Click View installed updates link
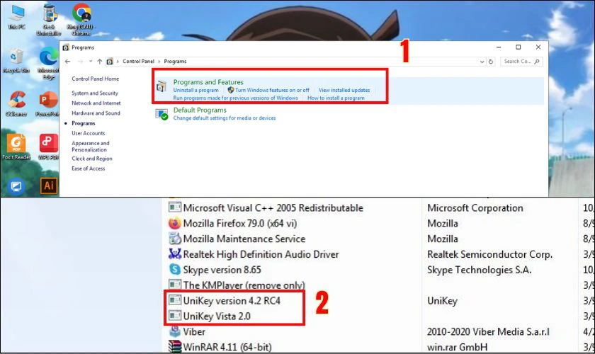This screenshot has height=354, width=595. coord(344,91)
